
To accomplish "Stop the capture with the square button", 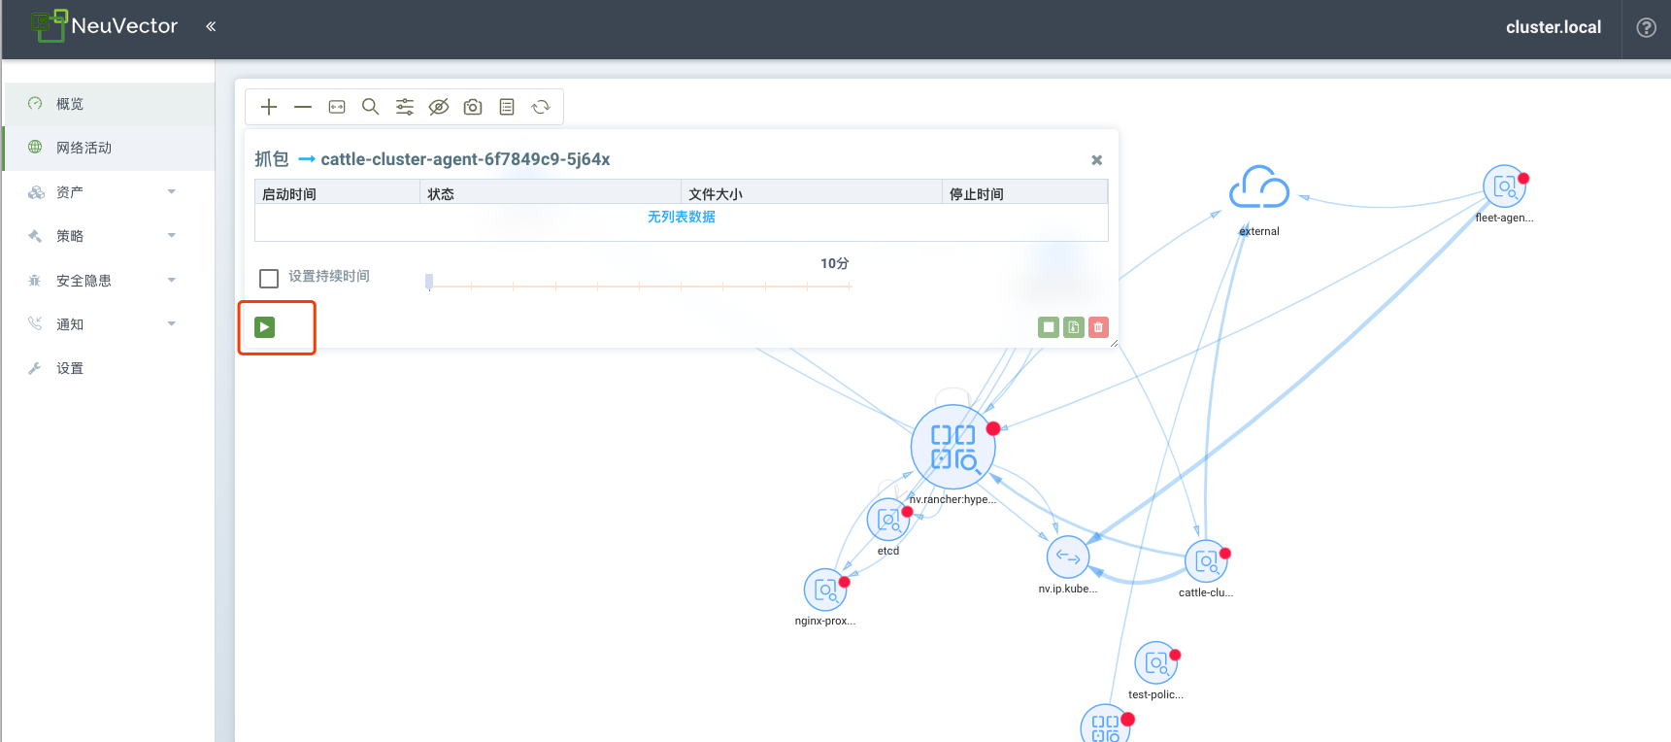I will click(1049, 327).
